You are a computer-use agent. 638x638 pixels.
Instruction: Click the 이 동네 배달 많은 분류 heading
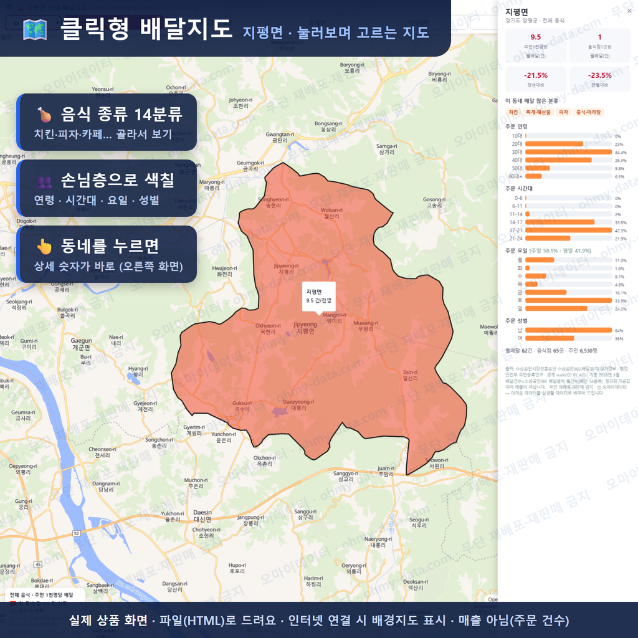pos(531,100)
